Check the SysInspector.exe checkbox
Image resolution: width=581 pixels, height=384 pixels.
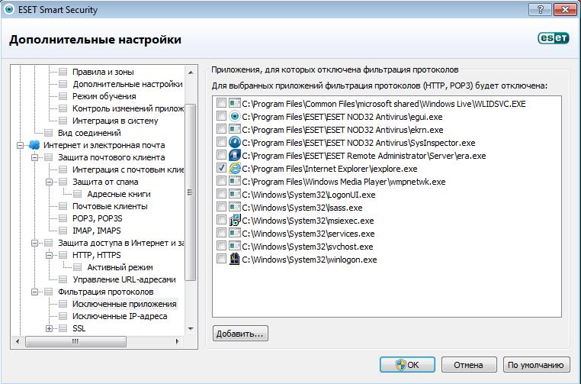[221, 142]
